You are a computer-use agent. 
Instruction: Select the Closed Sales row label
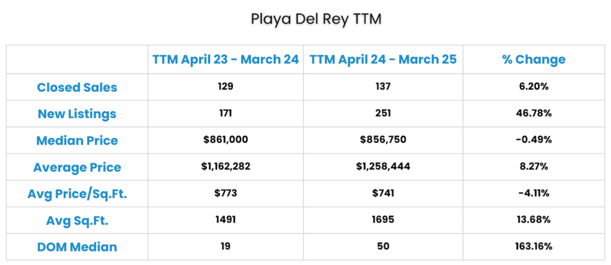[77, 87]
